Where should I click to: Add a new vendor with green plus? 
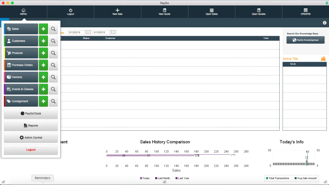[x=44, y=77]
